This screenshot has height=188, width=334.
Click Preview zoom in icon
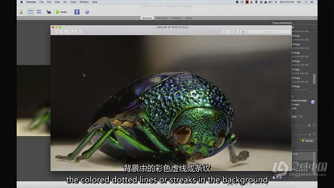point(70,32)
